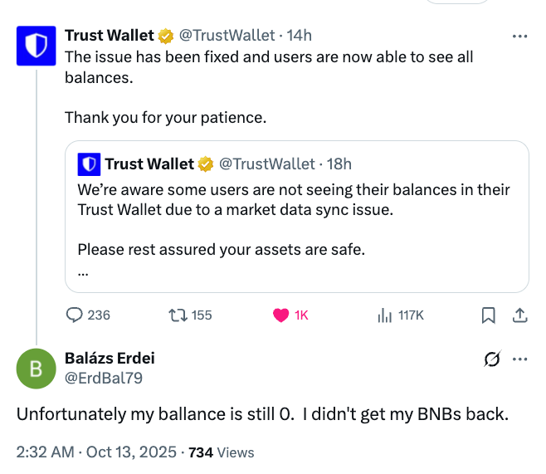Image resolution: width=546 pixels, height=474 pixels.
Task: Open more options on Trust Wallet tweet
Action: coord(520,37)
